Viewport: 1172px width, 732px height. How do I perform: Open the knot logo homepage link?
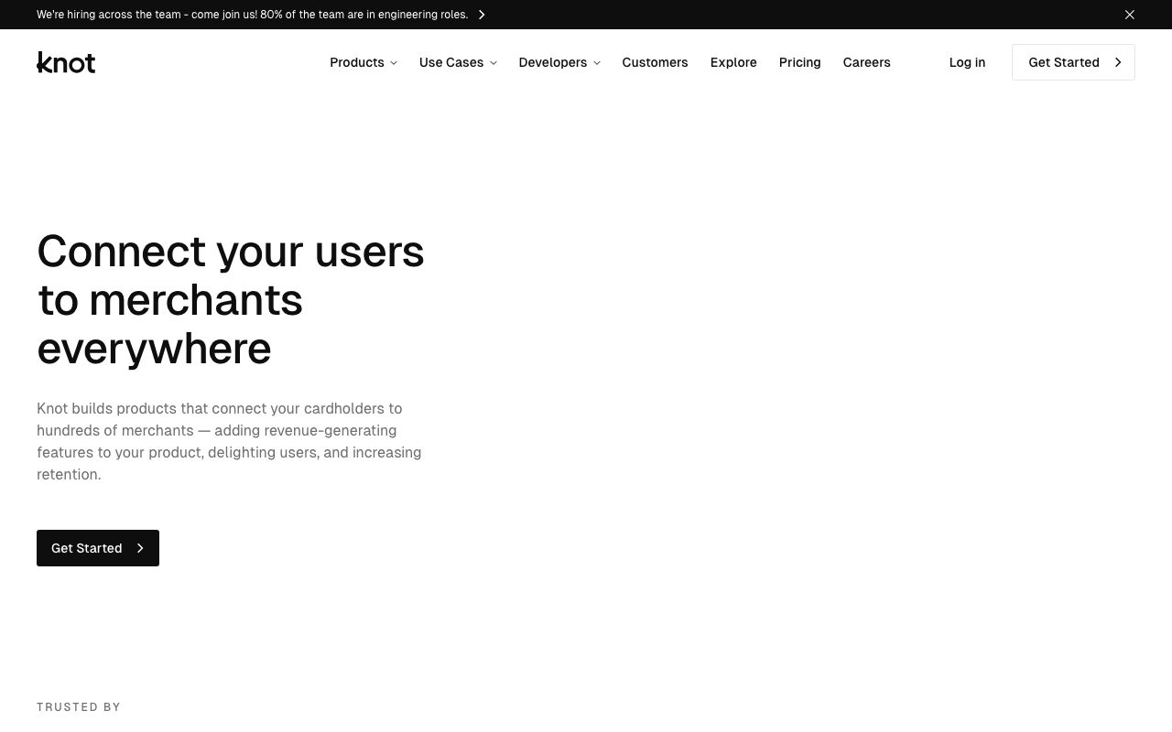point(66,62)
